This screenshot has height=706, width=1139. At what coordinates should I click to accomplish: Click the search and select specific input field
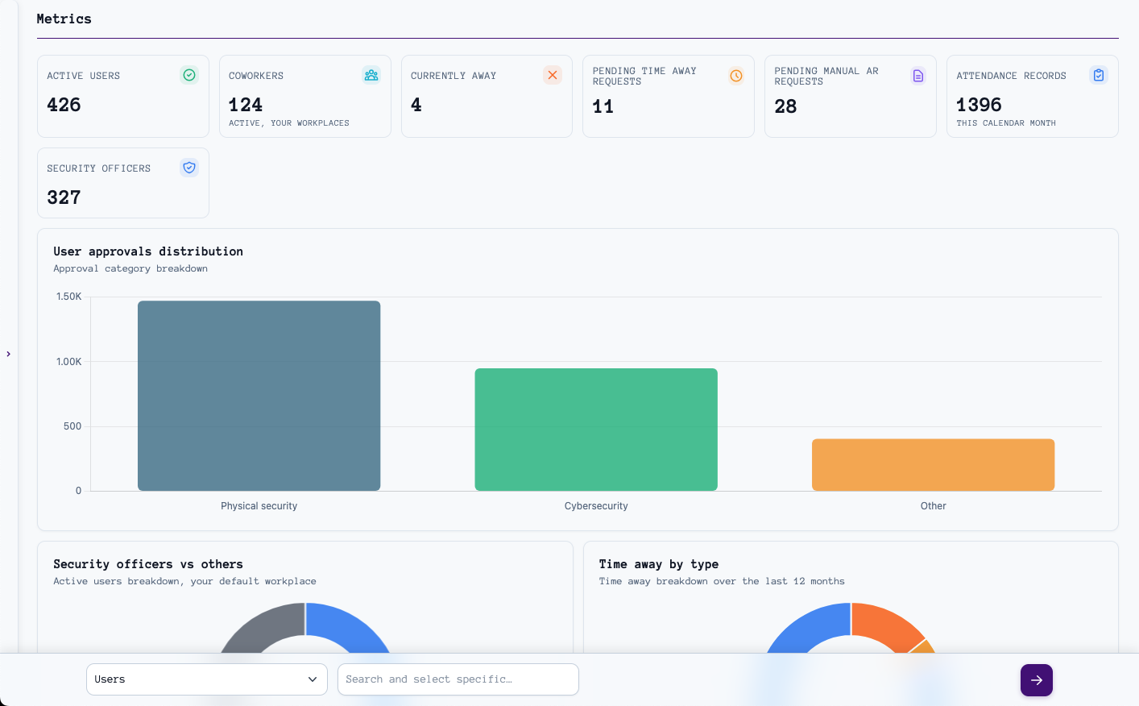[458, 679]
